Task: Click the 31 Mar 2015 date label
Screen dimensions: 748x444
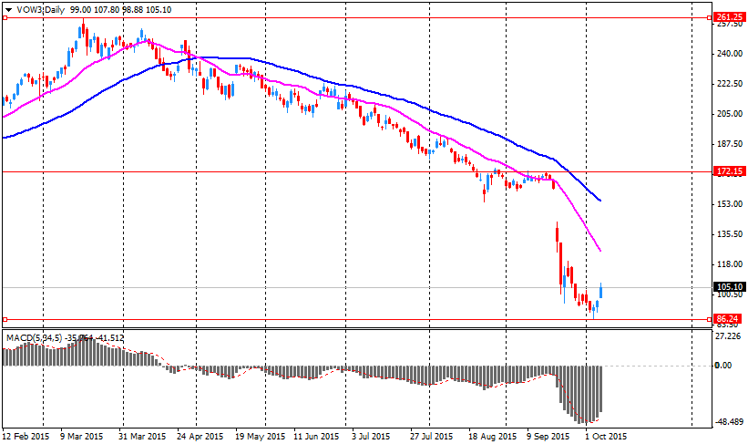Action: pos(142,437)
